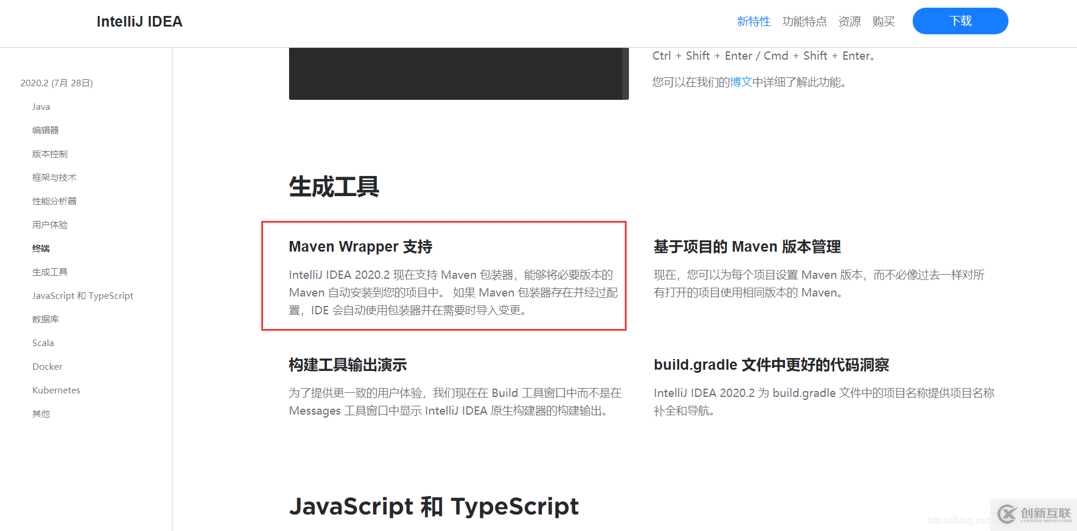Open the 购买 navigation tab
This screenshot has height=531, width=1077.
coord(884,21)
